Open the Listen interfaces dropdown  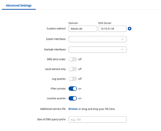tap(98, 39)
